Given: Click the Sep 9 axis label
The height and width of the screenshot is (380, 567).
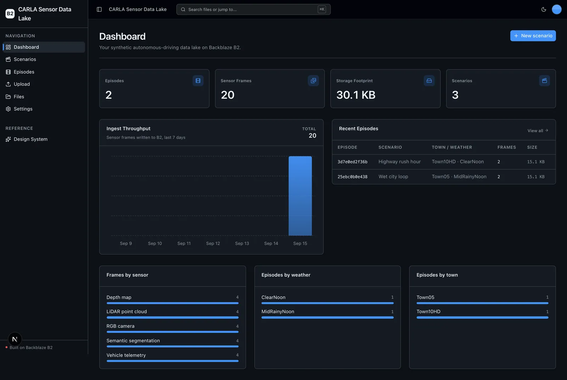Looking at the screenshot, I should click(126, 244).
